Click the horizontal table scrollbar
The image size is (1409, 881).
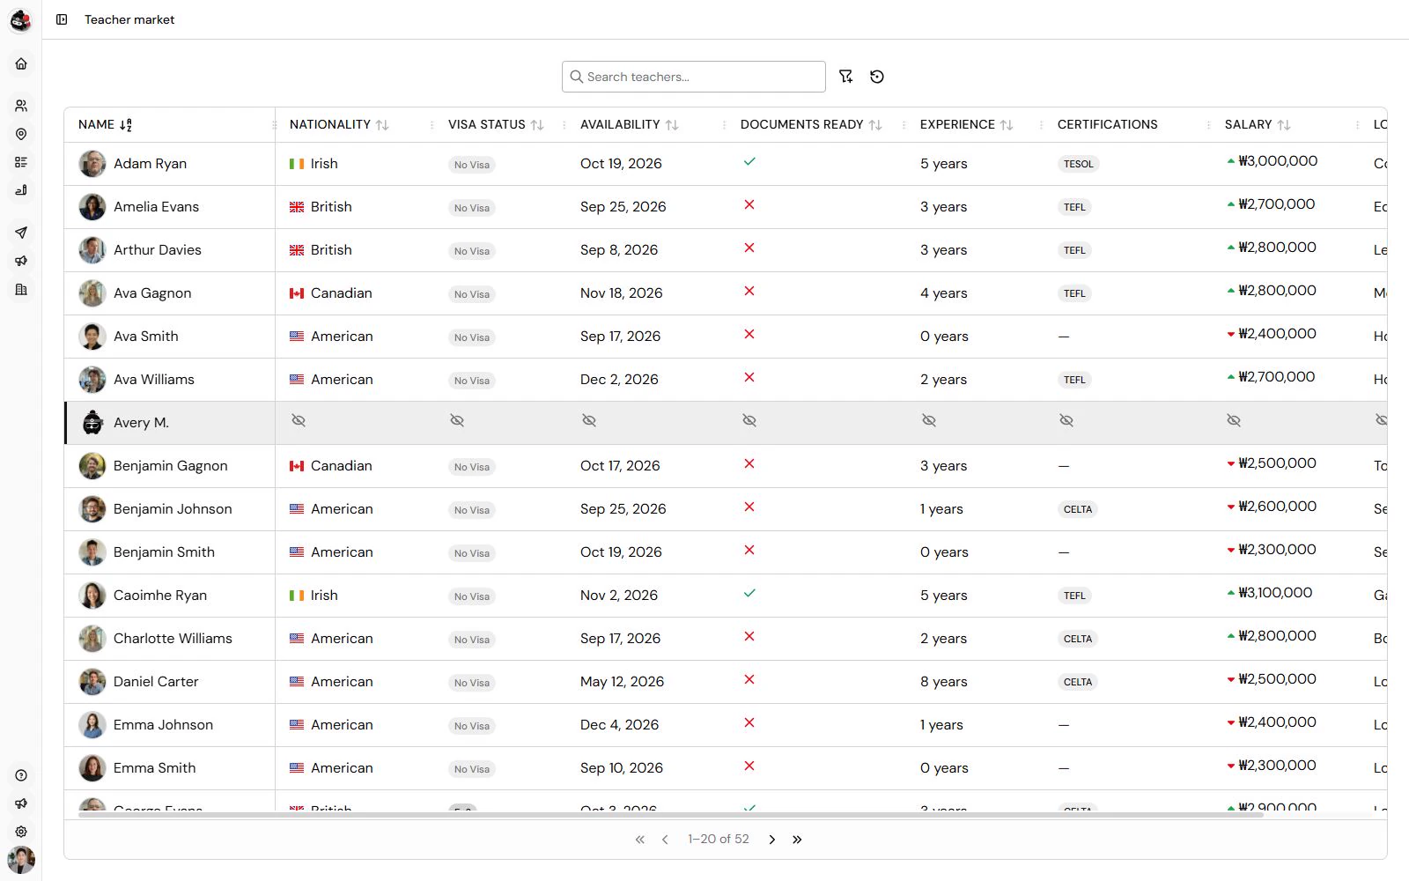(671, 815)
